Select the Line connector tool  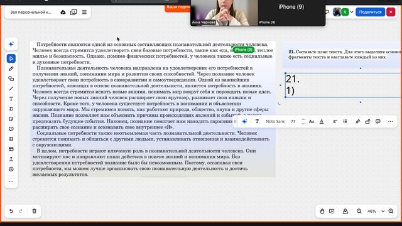[11, 89]
